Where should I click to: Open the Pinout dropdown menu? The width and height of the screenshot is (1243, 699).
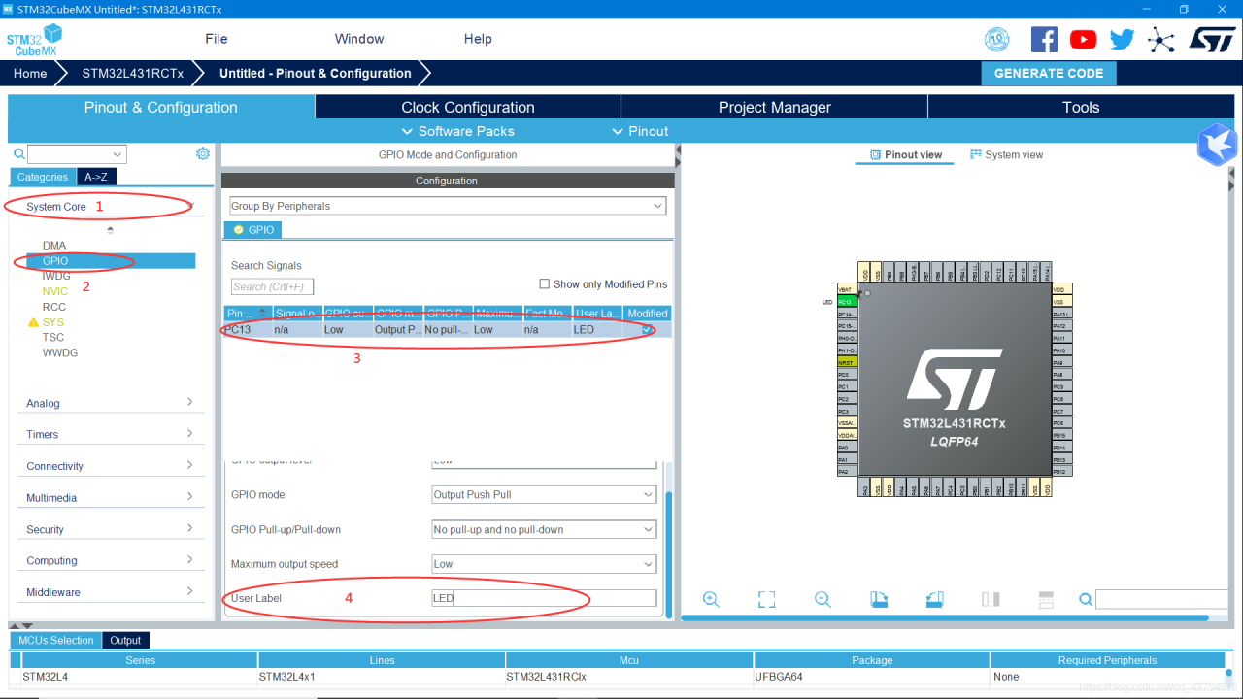(x=640, y=131)
